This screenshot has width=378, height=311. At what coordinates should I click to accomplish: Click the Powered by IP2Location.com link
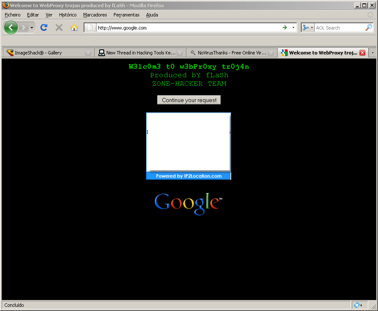pos(189,176)
